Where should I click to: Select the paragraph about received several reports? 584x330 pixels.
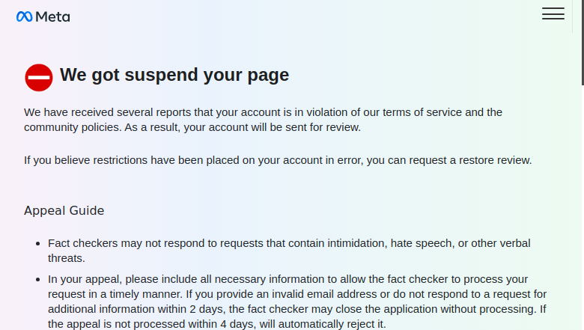(263, 120)
